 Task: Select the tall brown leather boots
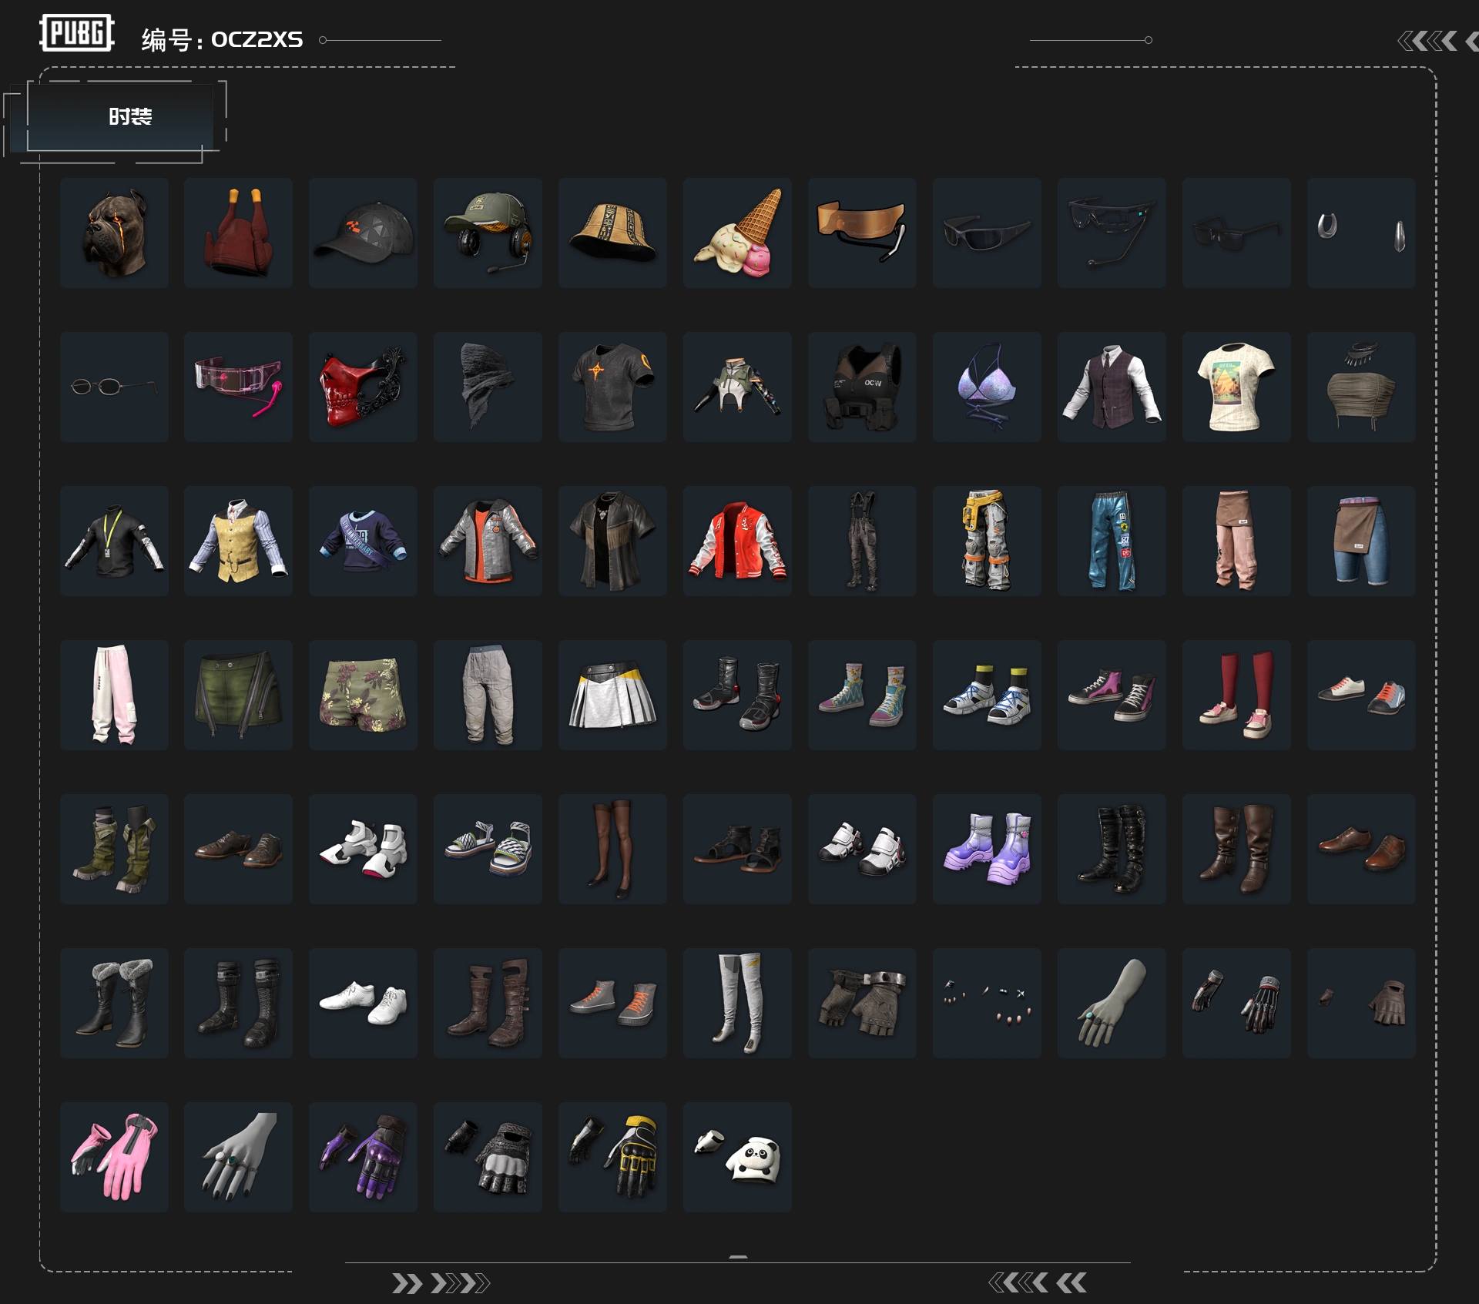[1236, 849]
